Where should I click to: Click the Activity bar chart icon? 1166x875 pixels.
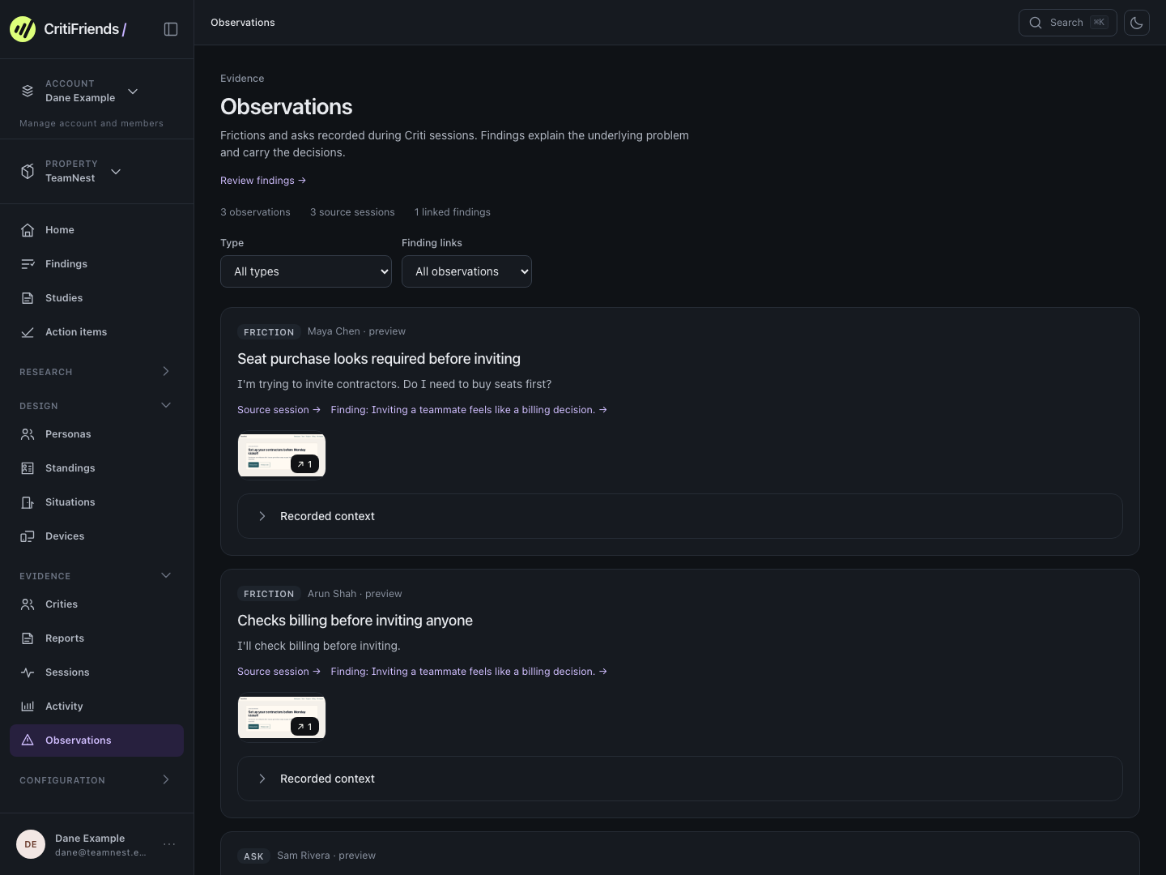tap(28, 706)
